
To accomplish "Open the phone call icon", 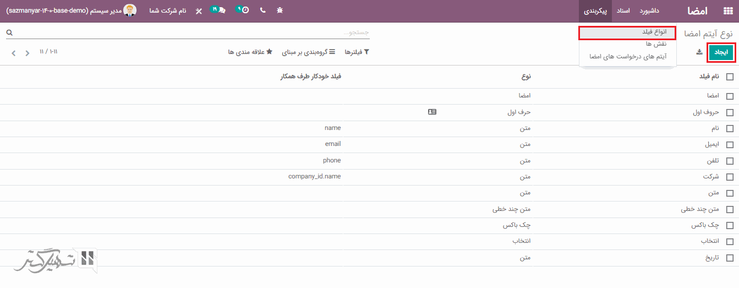I will point(262,10).
